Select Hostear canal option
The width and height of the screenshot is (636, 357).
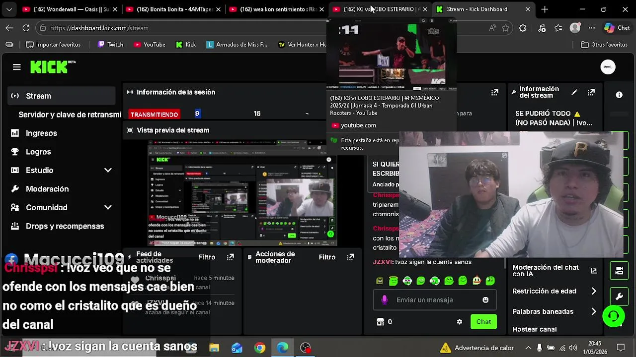tap(535, 329)
